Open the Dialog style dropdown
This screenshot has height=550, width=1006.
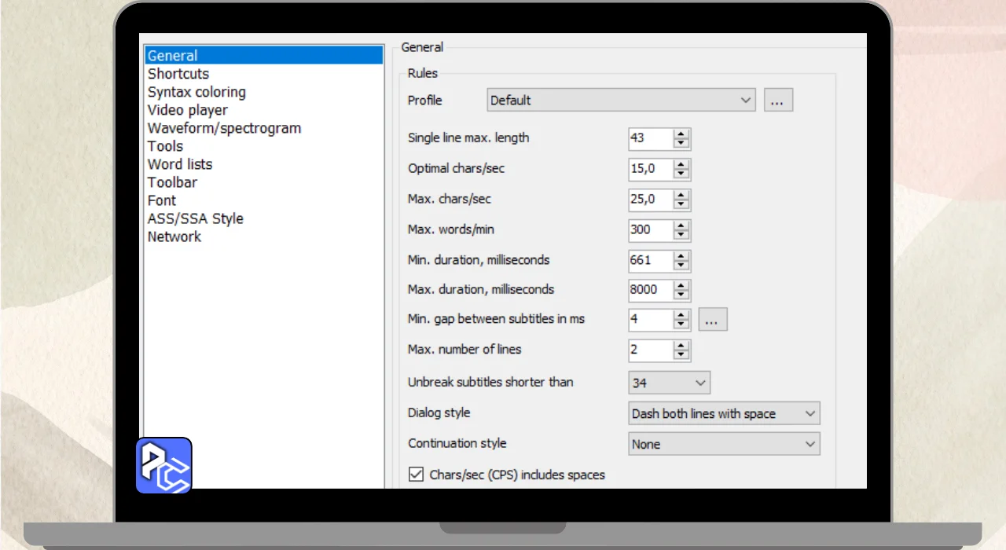pos(723,413)
